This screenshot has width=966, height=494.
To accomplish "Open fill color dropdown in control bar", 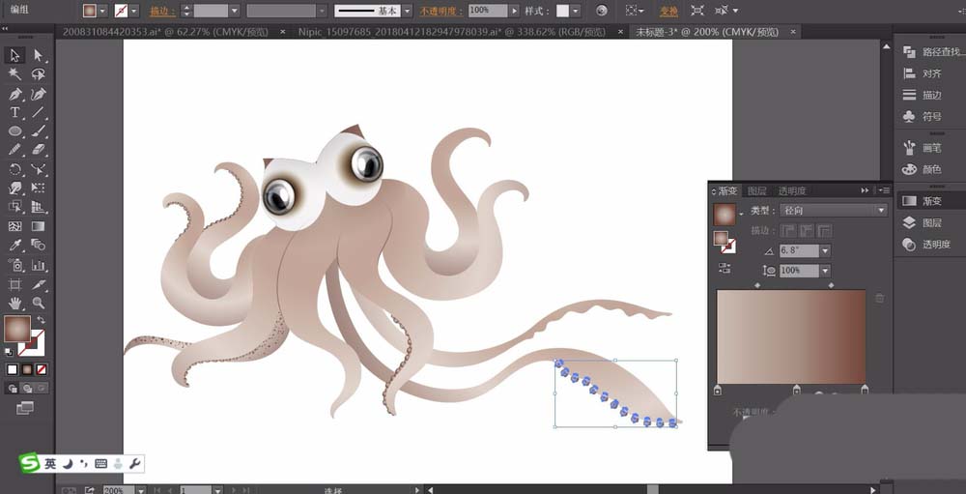I will [102, 11].
